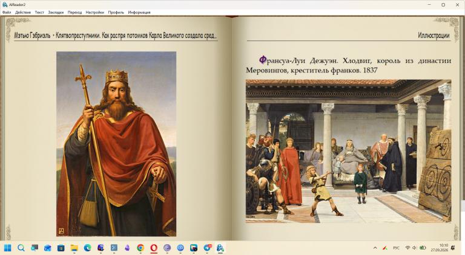Screen dimensions: 465x255
Task: Open Task View on the taskbar
Action: pyautogui.click(x=35, y=248)
